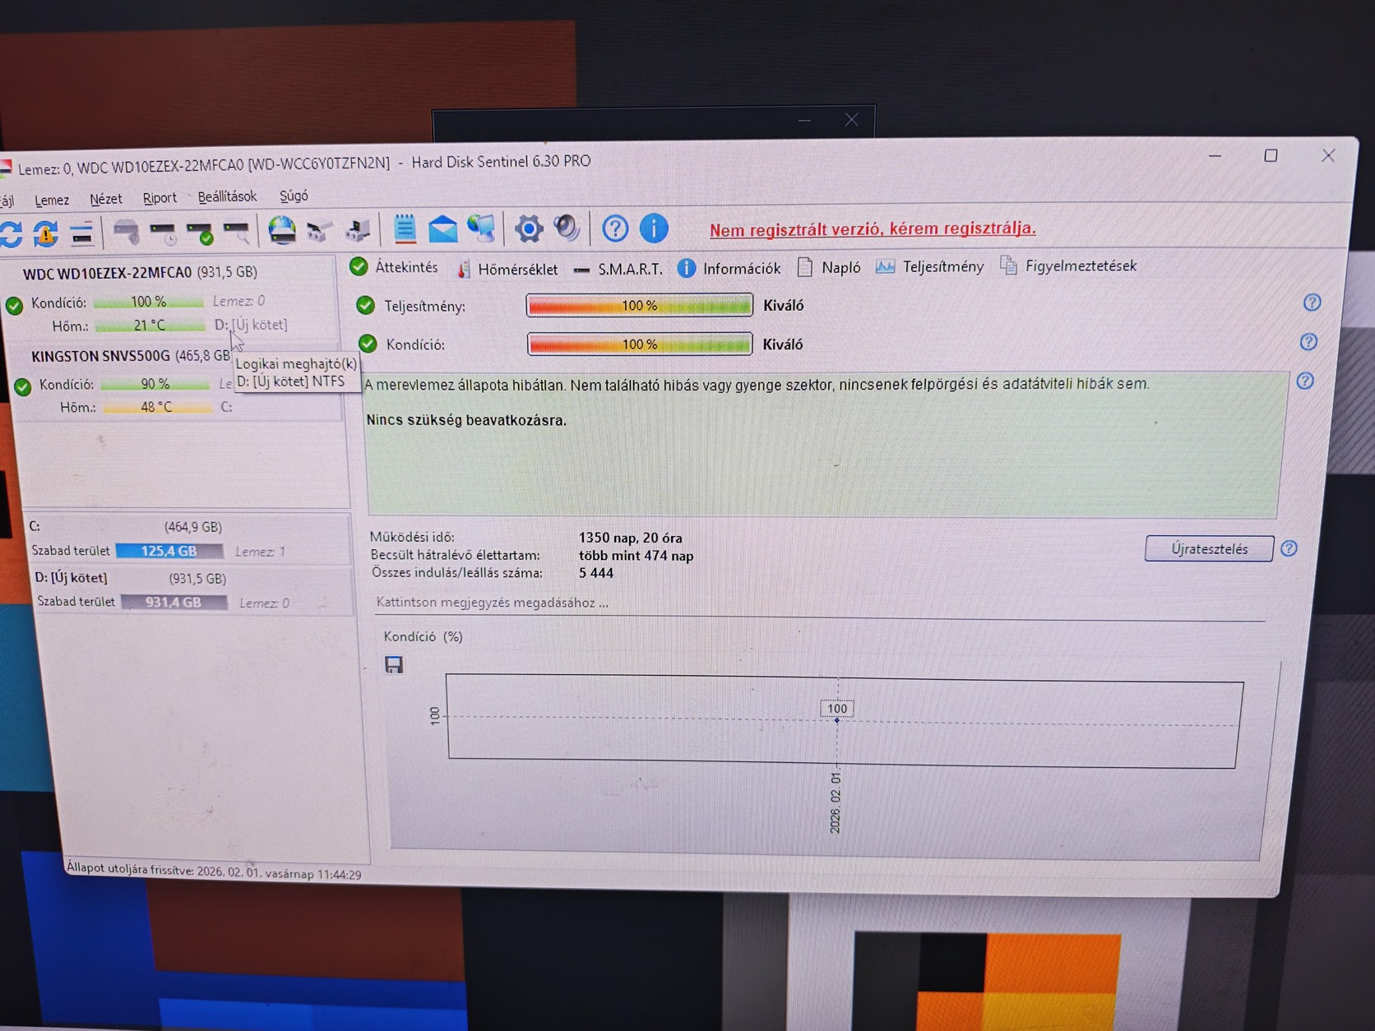
Task: Switch to the Teljesítmény tab
Action: coord(929,266)
